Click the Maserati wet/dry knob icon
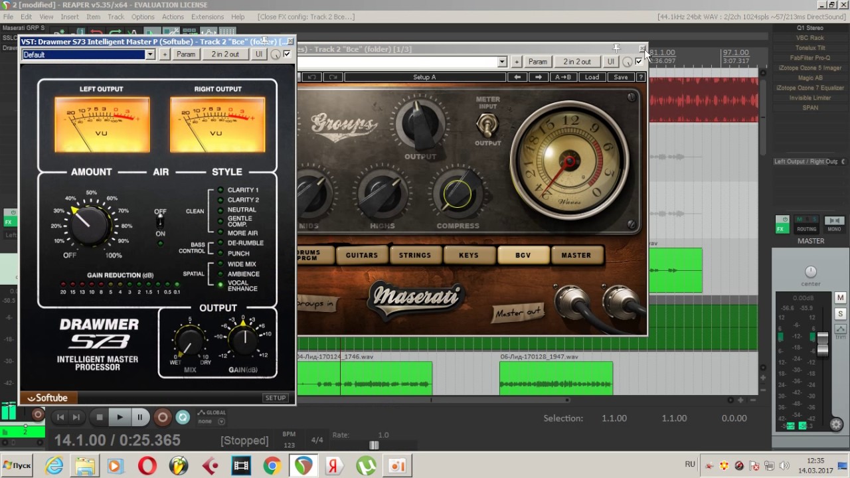The image size is (850, 478). click(628, 62)
